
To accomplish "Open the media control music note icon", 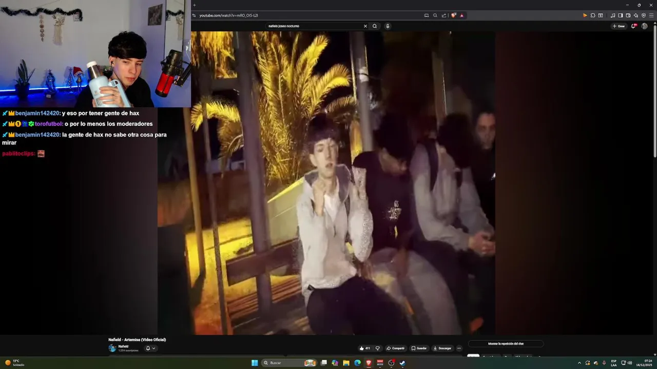I will [x=613, y=15].
